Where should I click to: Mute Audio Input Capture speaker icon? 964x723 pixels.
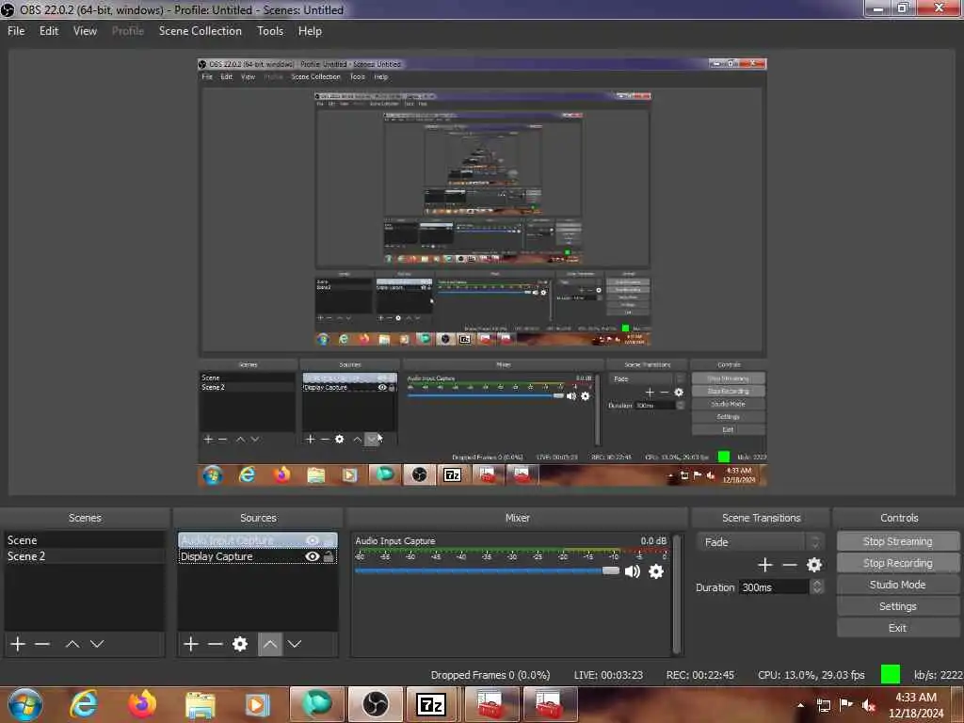coord(632,571)
